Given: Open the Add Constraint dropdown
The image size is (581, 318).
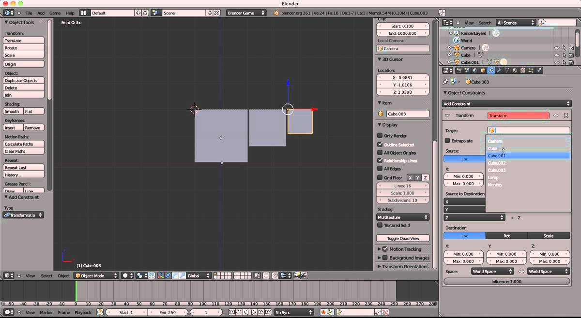Looking at the screenshot, I should tap(507, 103).
